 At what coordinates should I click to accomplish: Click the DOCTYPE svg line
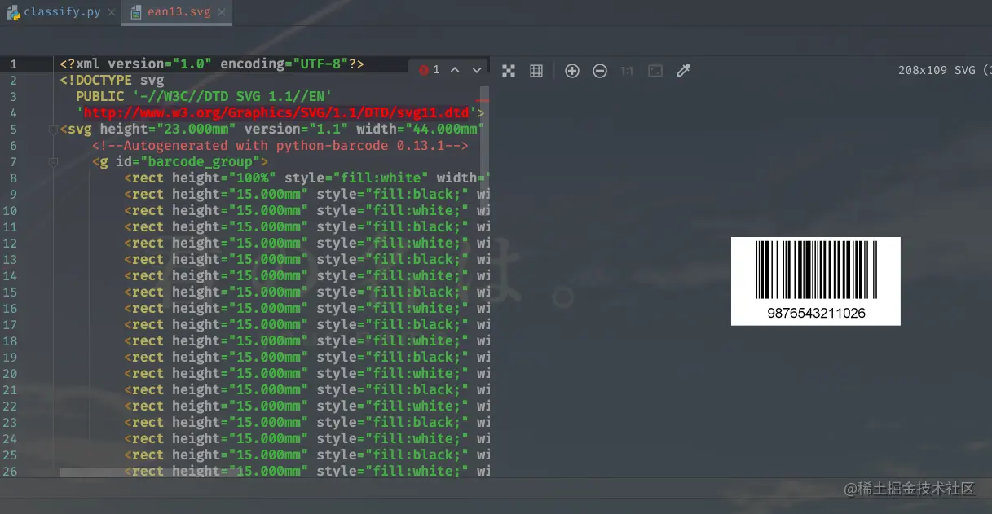pyautogui.click(x=112, y=81)
